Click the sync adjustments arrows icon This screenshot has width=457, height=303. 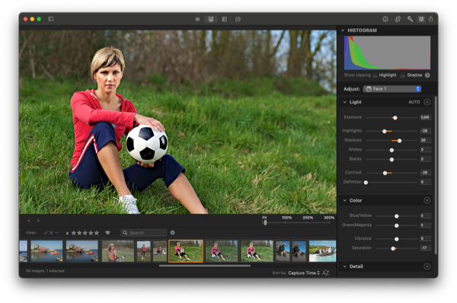click(x=398, y=19)
